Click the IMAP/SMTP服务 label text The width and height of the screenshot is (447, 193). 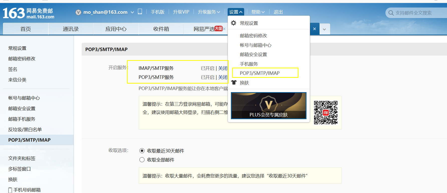pyautogui.click(x=156, y=68)
